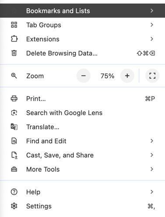Click the Google Lens camera icon
The height and width of the screenshot is (217, 165).
coord(14,113)
